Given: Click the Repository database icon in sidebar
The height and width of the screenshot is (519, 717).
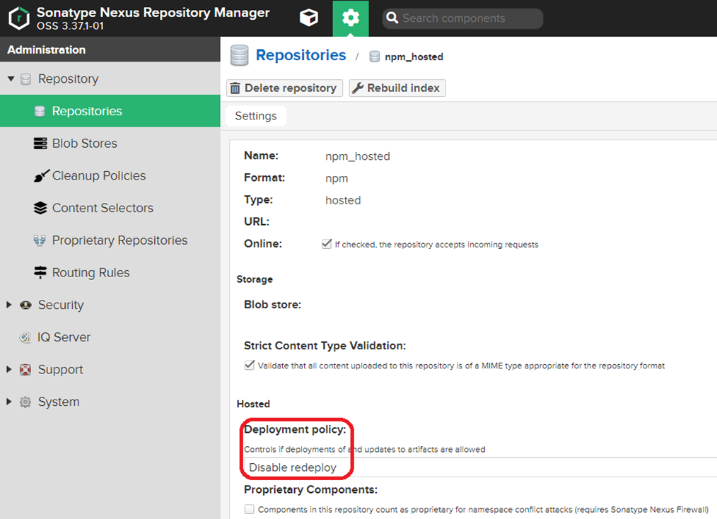Looking at the screenshot, I should (x=26, y=79).
